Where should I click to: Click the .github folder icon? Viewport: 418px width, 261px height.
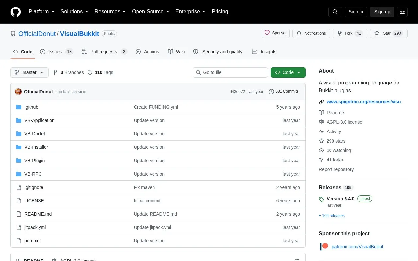tap(19, 107)
